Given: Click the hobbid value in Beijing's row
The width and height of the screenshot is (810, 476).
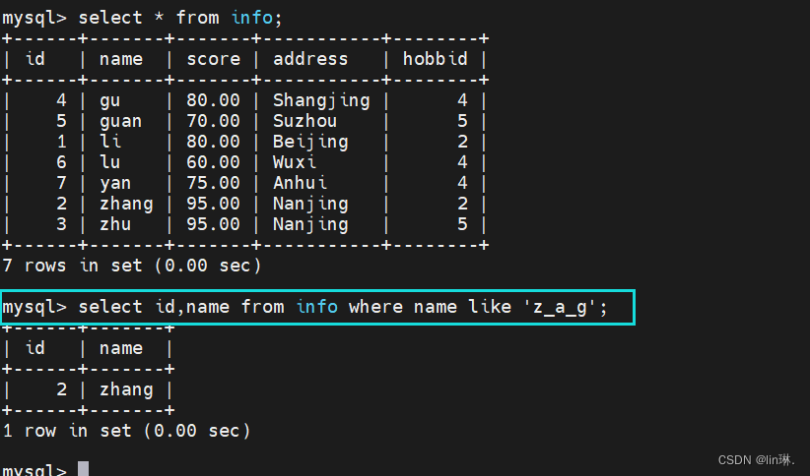Looking at the screenshot, I should click(462, 142).
